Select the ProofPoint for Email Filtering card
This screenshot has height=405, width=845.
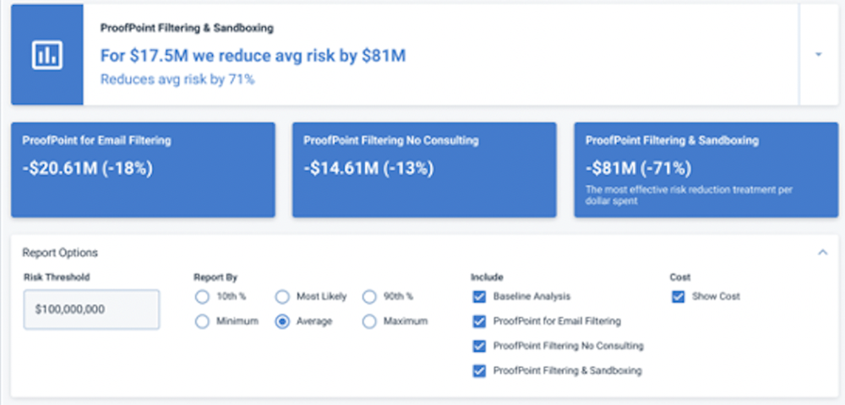point(143,170)
